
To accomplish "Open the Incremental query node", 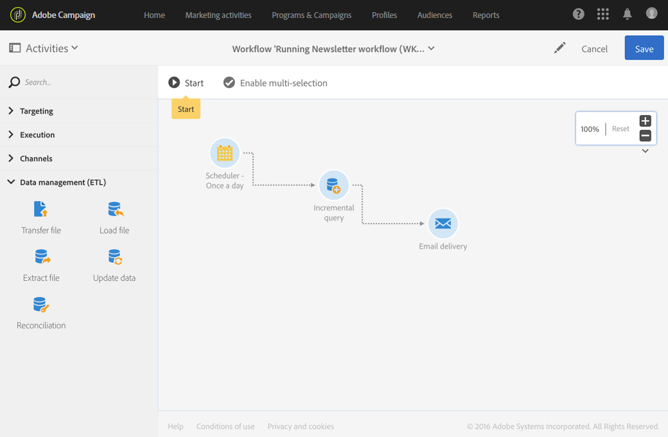I will tap(334, 185).
